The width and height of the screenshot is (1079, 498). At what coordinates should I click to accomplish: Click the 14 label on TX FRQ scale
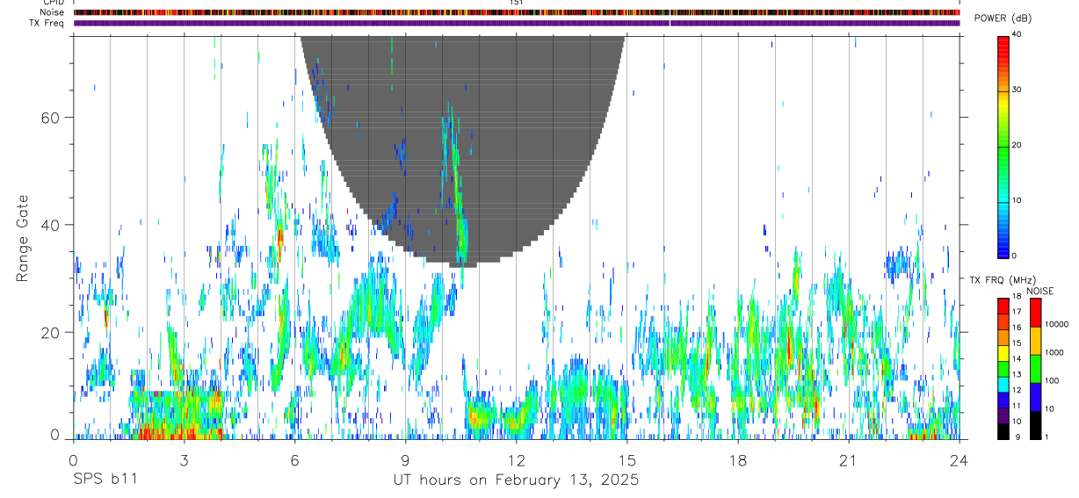click(x=1017, y=359)
